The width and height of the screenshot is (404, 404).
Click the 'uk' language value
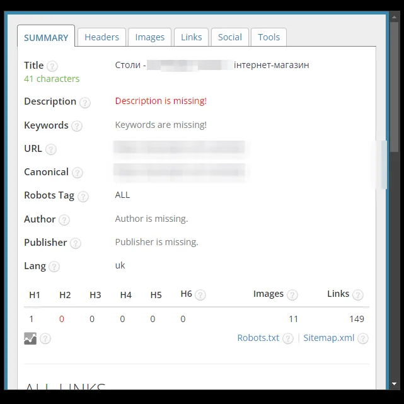click(120, 265)
